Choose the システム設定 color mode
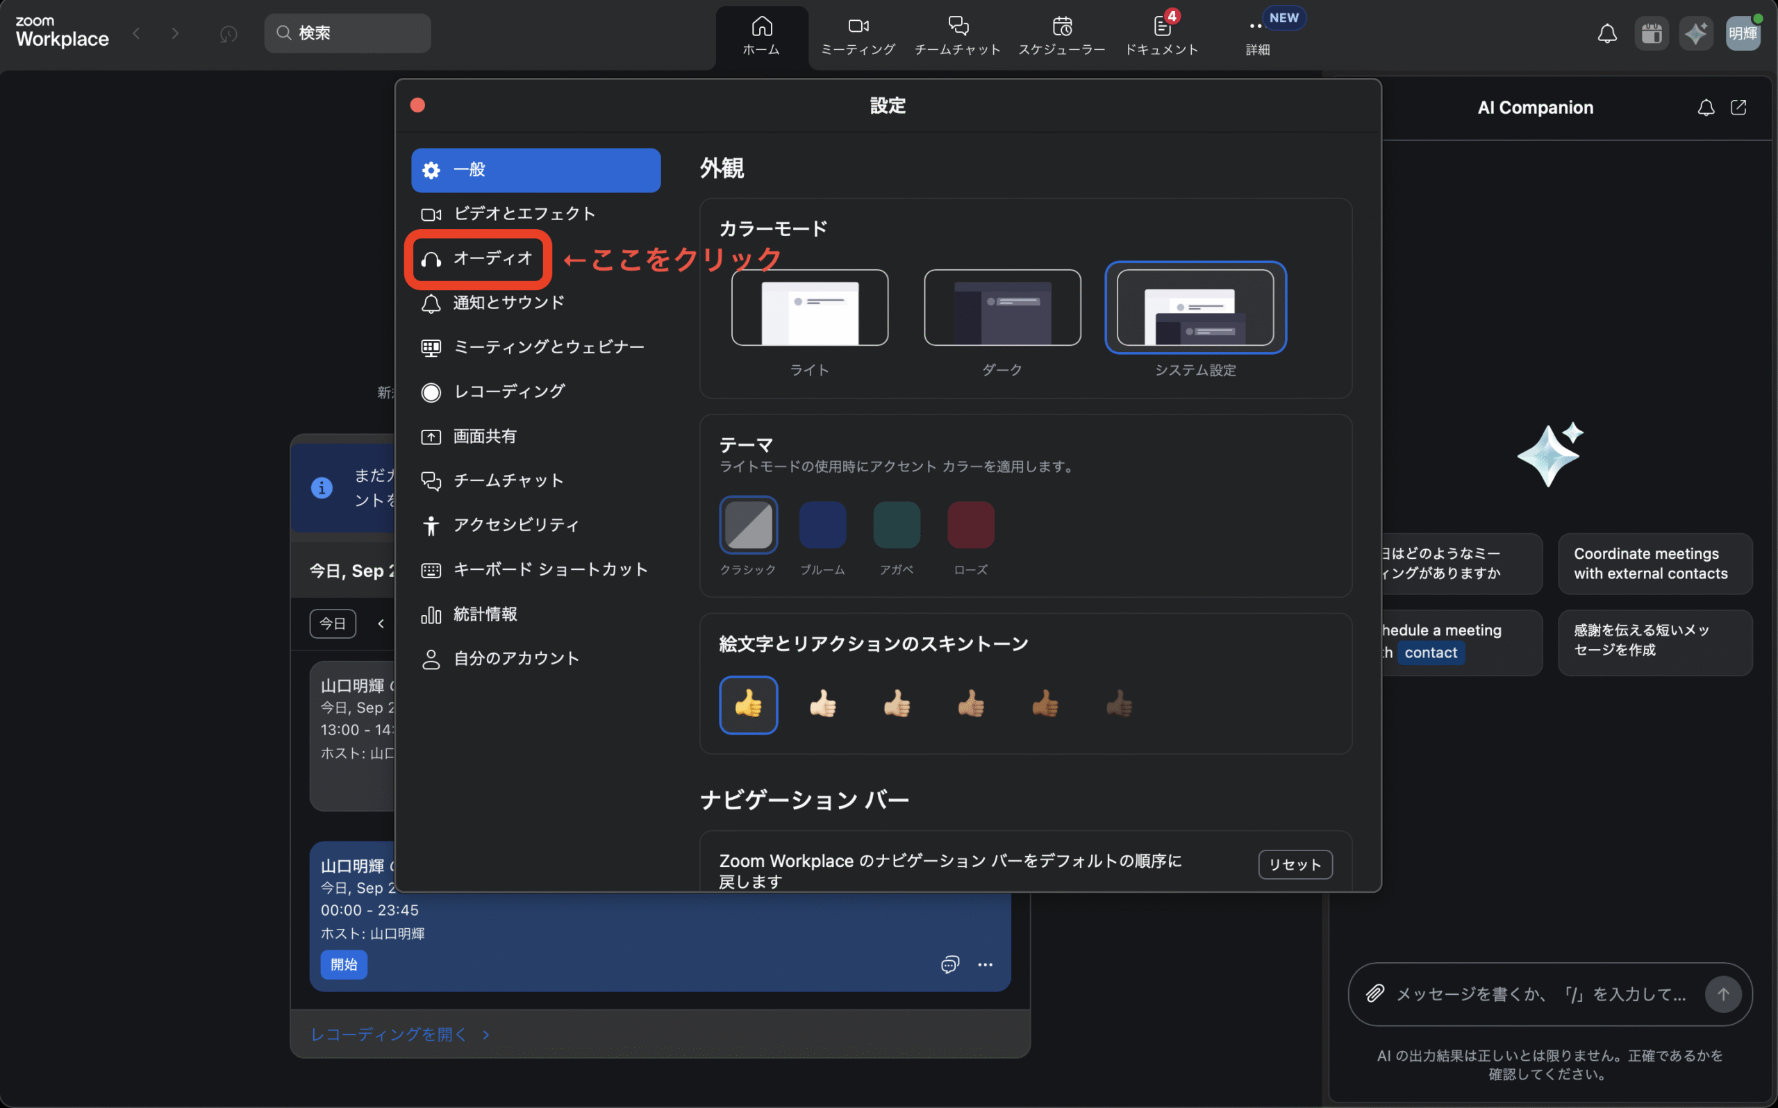The height and width of the screenshot is (1108, 1778). (1195, 308)
